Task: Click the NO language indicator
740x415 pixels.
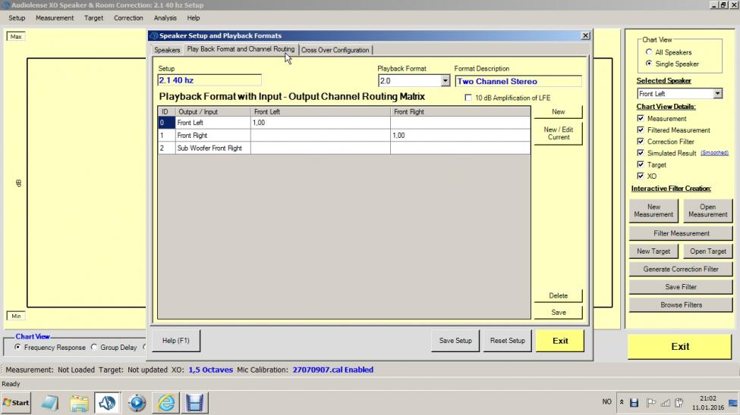Action: (607, 402)
